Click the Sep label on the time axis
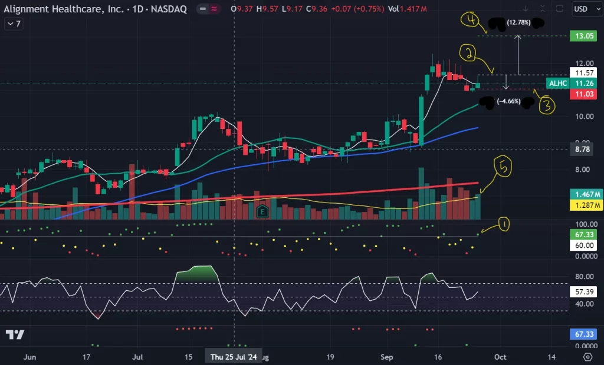 (x=387, y=357)
